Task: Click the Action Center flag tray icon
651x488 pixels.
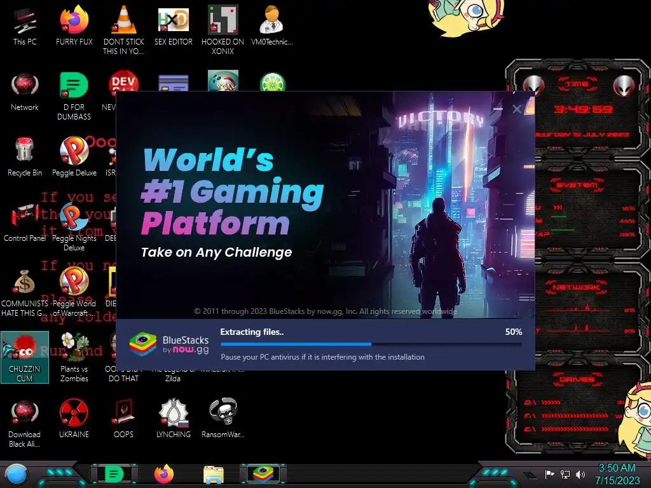Action: pyautogui.click(x=549, y=474)
